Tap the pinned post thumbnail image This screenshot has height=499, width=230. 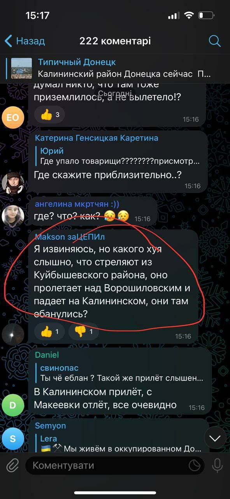pyautogui.click(x=21, y=68)
